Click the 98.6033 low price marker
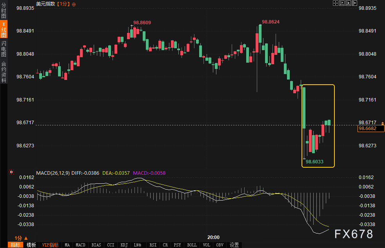The width and height of the screenshot is (385, 248). coord(314,161)
